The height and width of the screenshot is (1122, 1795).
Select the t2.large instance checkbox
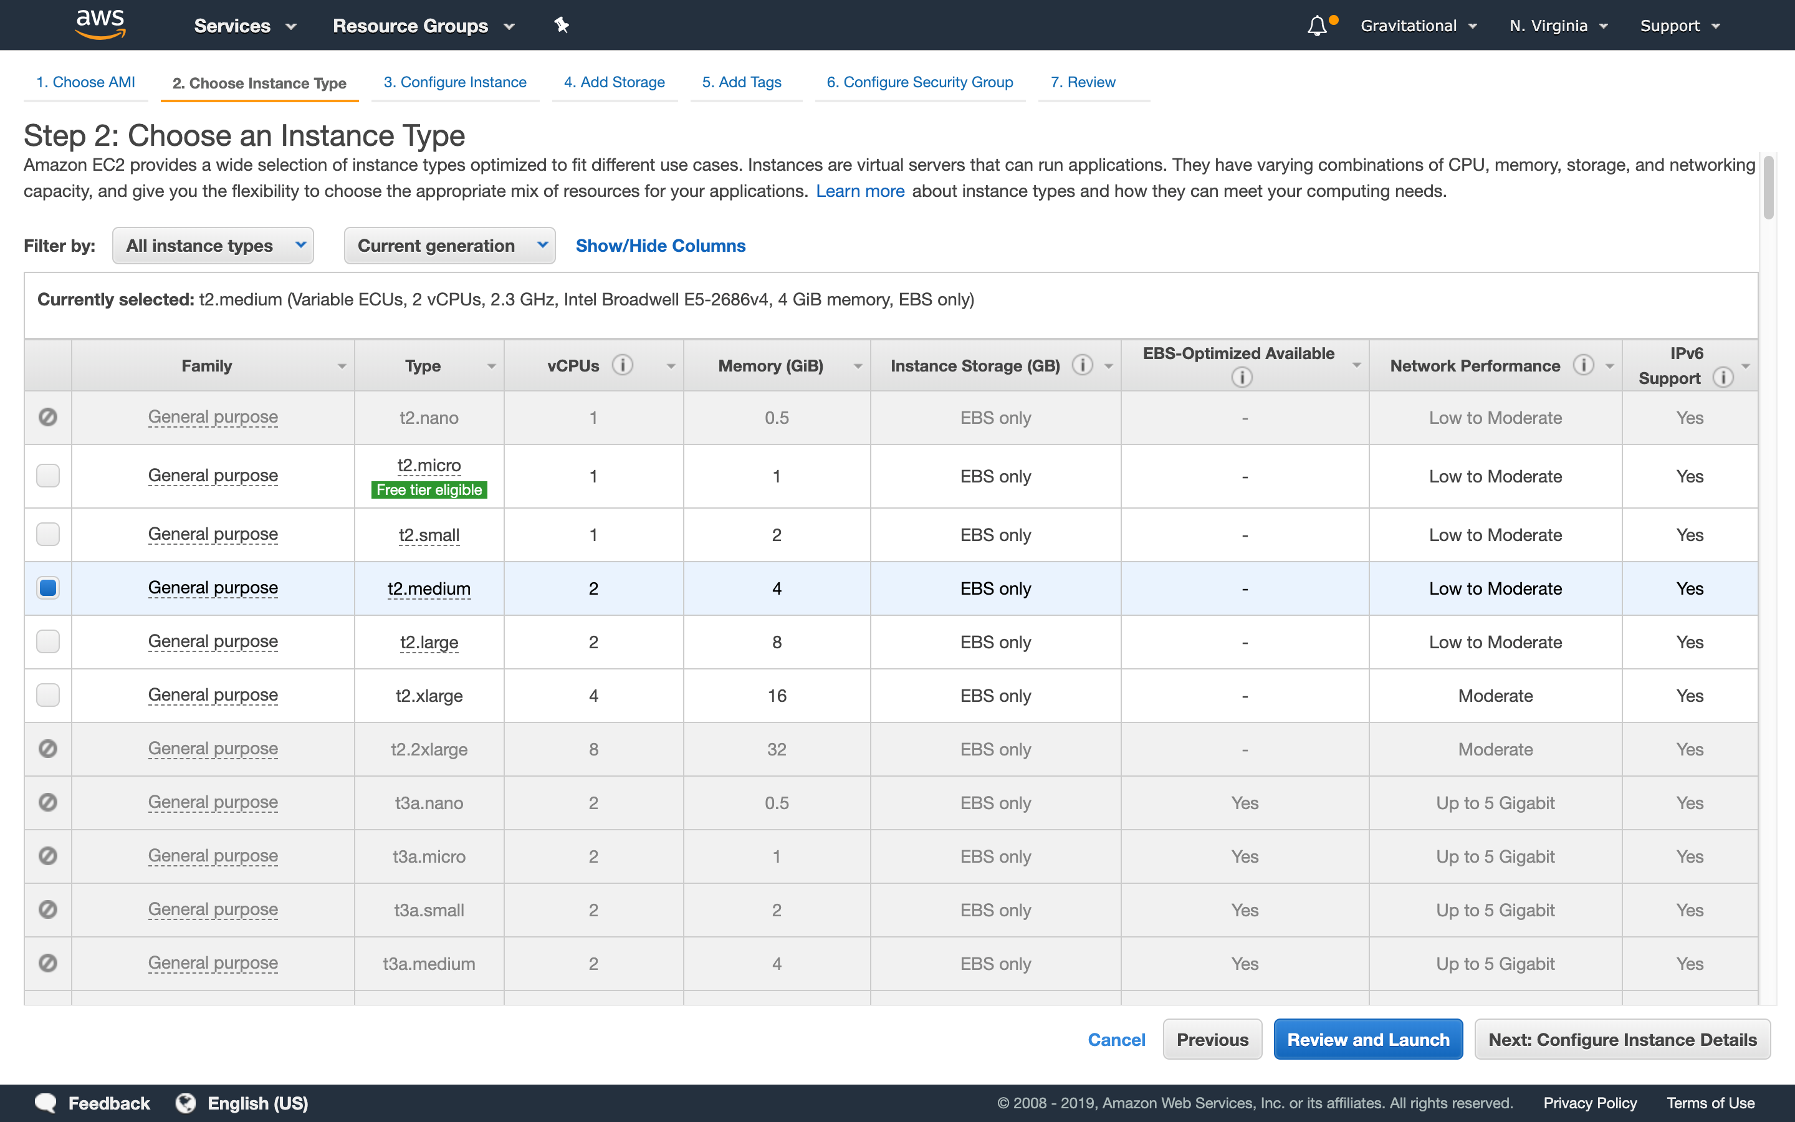(x=48, y=641)
